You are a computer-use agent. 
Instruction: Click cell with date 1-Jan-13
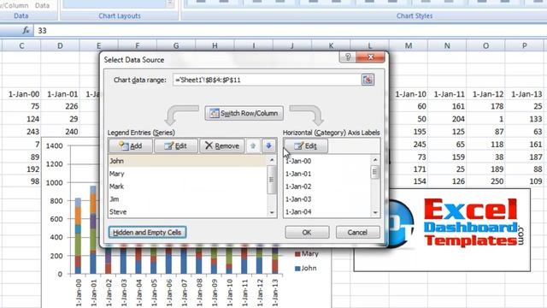click(x=524, y=94)
